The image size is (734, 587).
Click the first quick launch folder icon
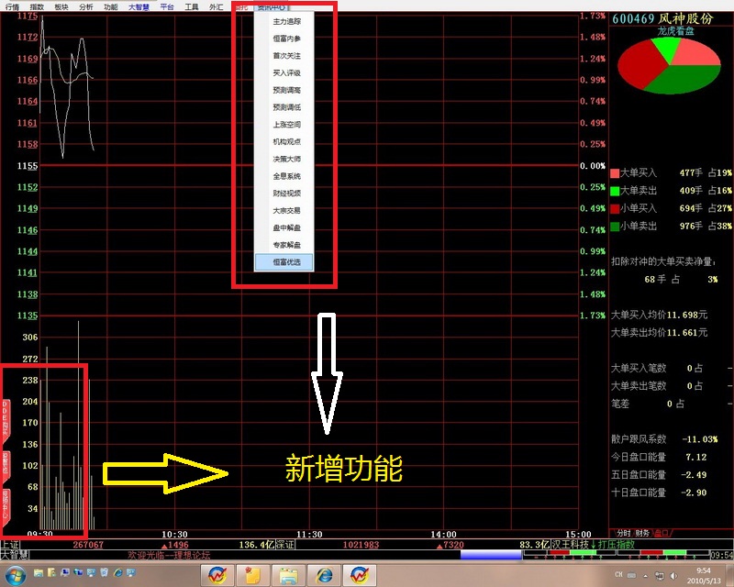pos(39,572)
